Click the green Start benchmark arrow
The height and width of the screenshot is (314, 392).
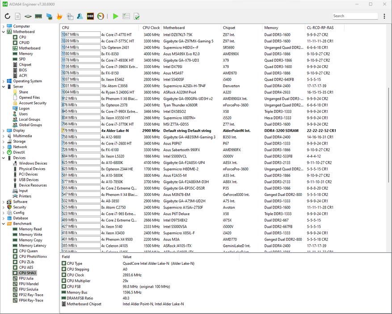click(x=116, y=16)
